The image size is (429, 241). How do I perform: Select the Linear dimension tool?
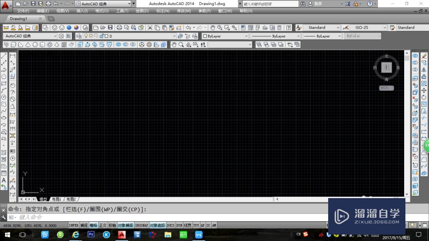tap(12, 56)
